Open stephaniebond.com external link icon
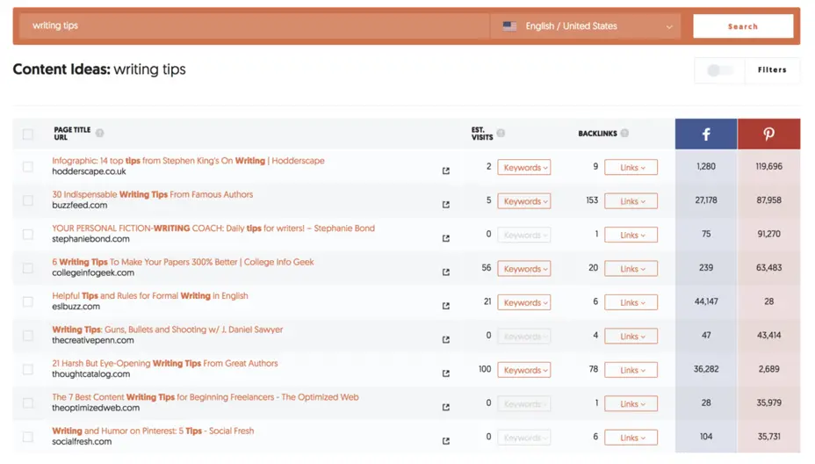Screen dimensions: 815x464 (445, 238)
